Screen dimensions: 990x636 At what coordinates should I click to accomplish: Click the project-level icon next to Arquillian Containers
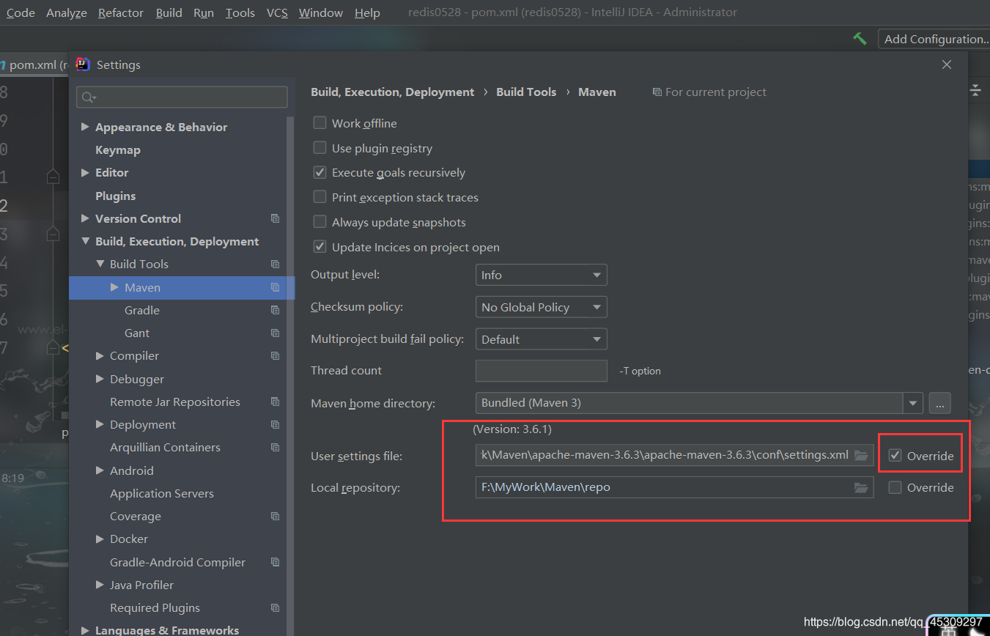tap(275, 447)
